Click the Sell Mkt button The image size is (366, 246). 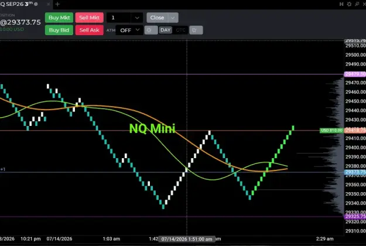point(89,18)
